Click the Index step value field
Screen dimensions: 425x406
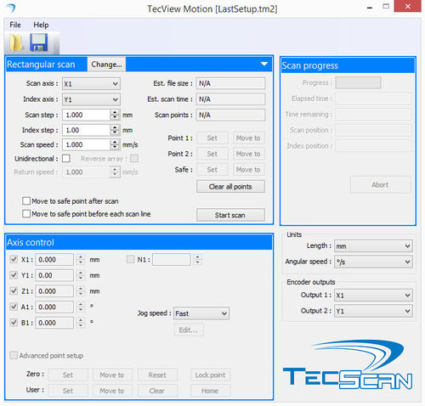click(86, 130)
